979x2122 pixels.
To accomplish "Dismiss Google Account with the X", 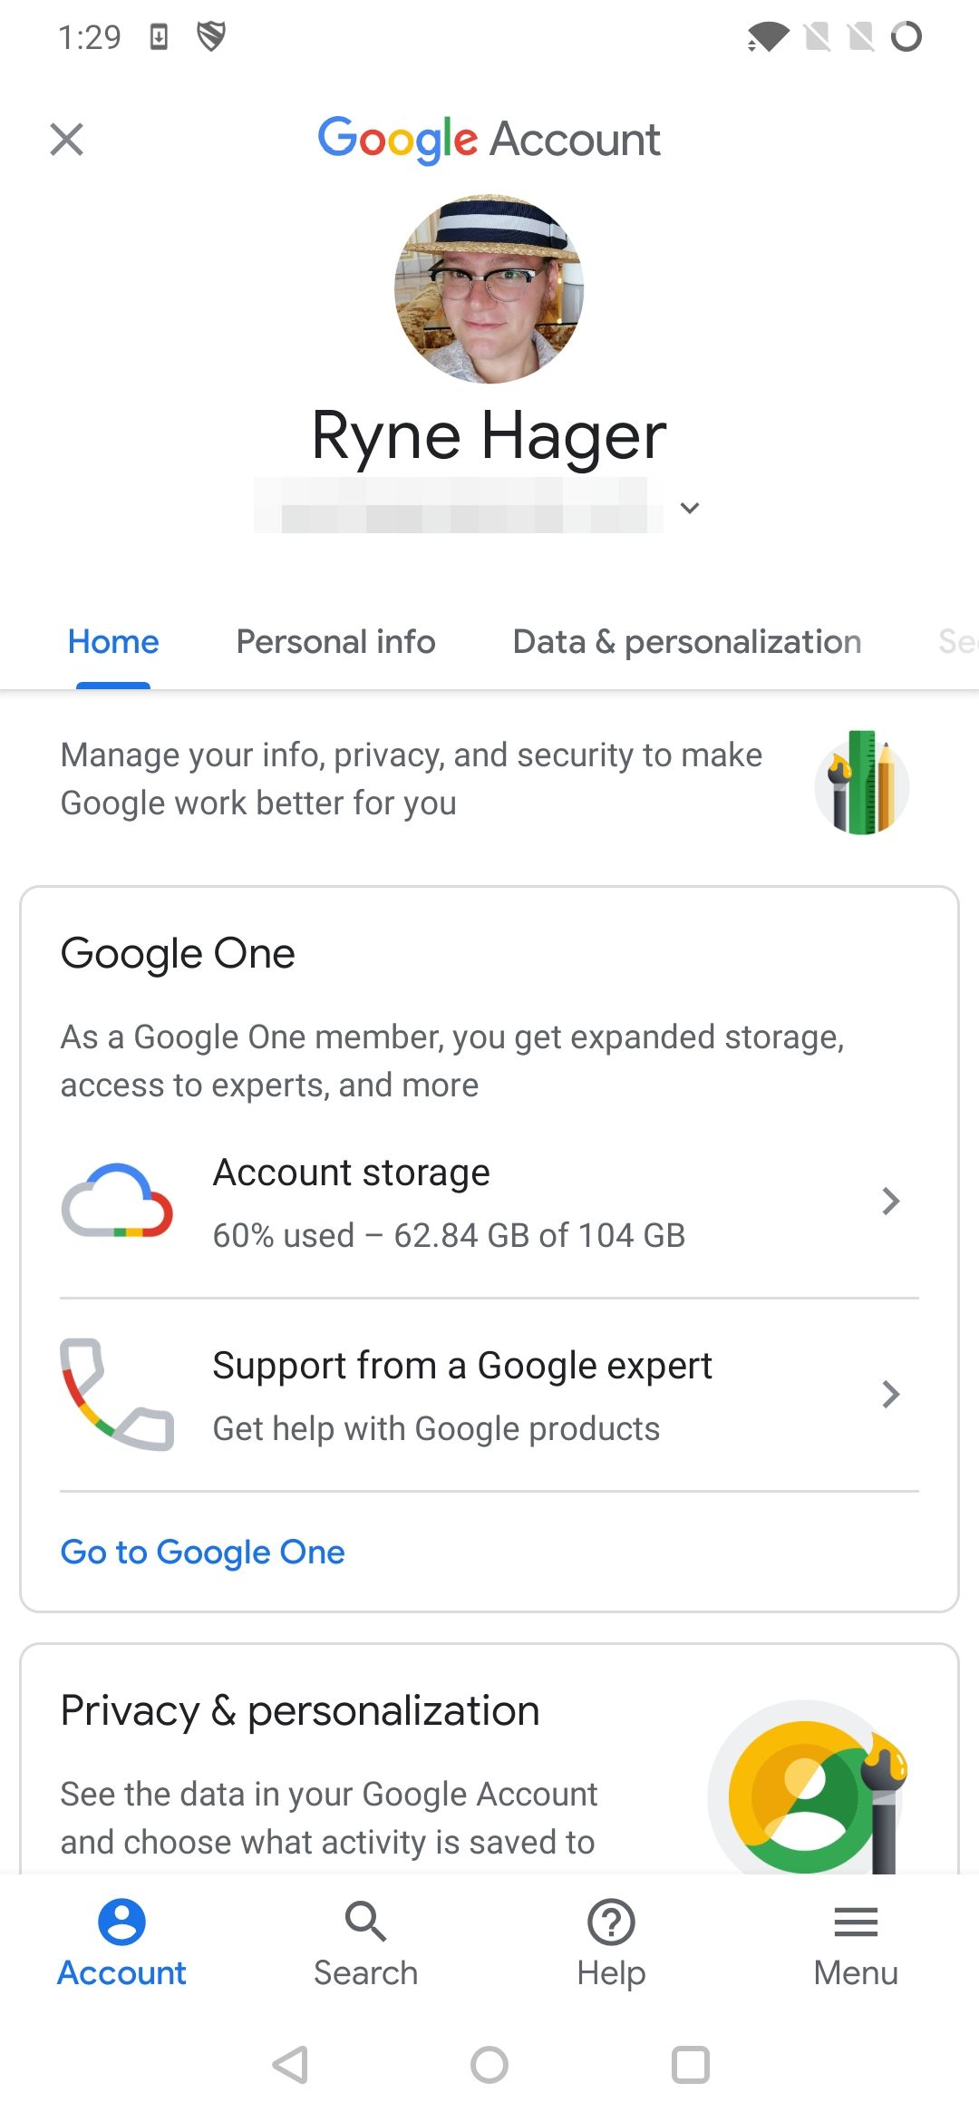I will tap(66, 139).
